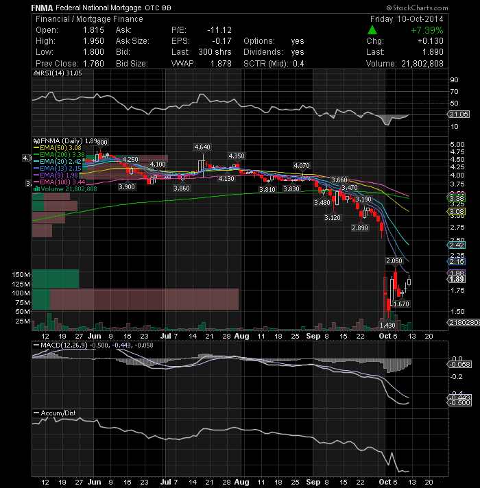
Task: Click the green up-arrow change indicator
Action: (372, 30)
